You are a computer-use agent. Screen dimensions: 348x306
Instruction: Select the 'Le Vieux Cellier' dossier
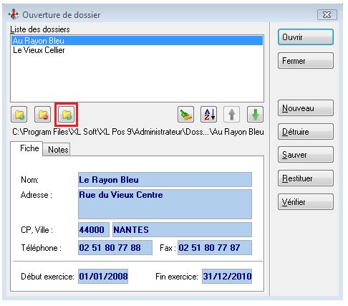click(137, 50)
